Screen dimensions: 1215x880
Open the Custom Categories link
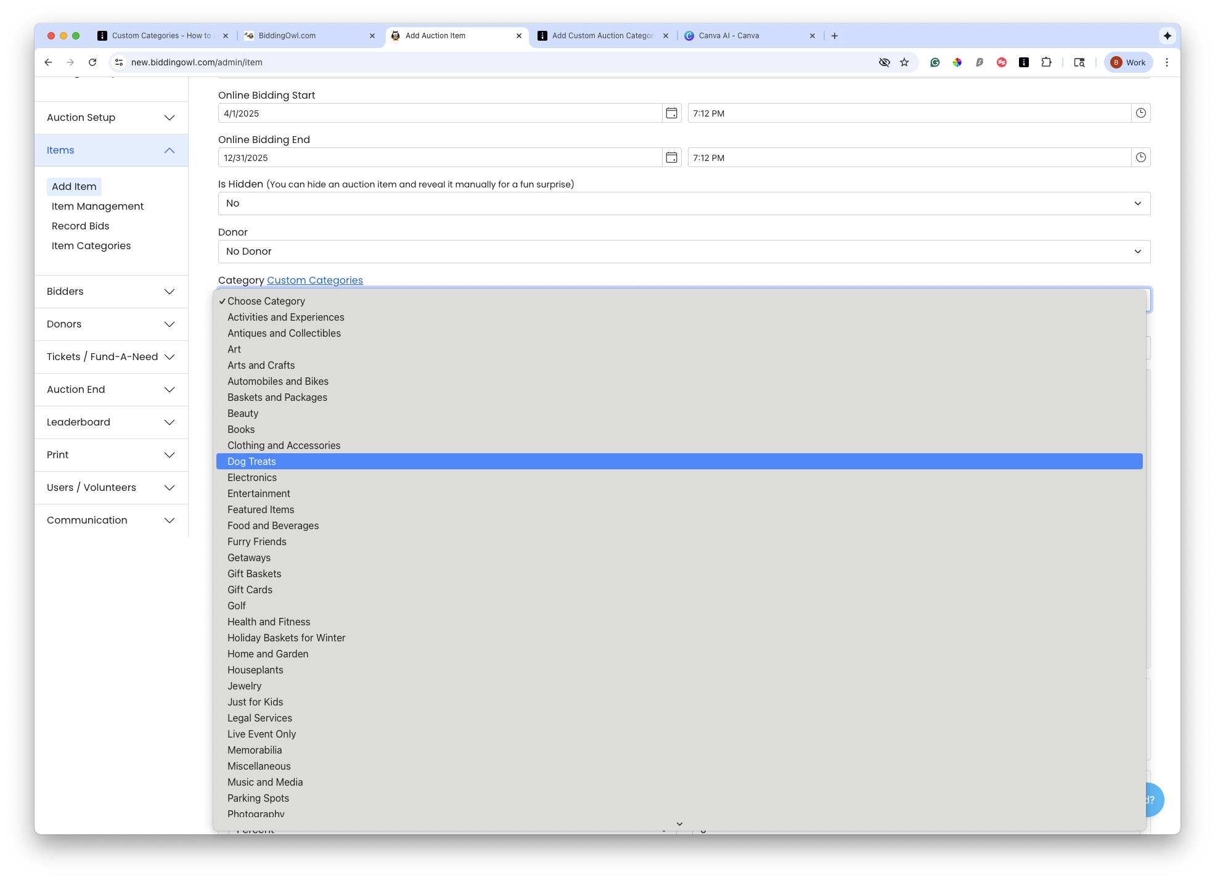pos(314,280)
